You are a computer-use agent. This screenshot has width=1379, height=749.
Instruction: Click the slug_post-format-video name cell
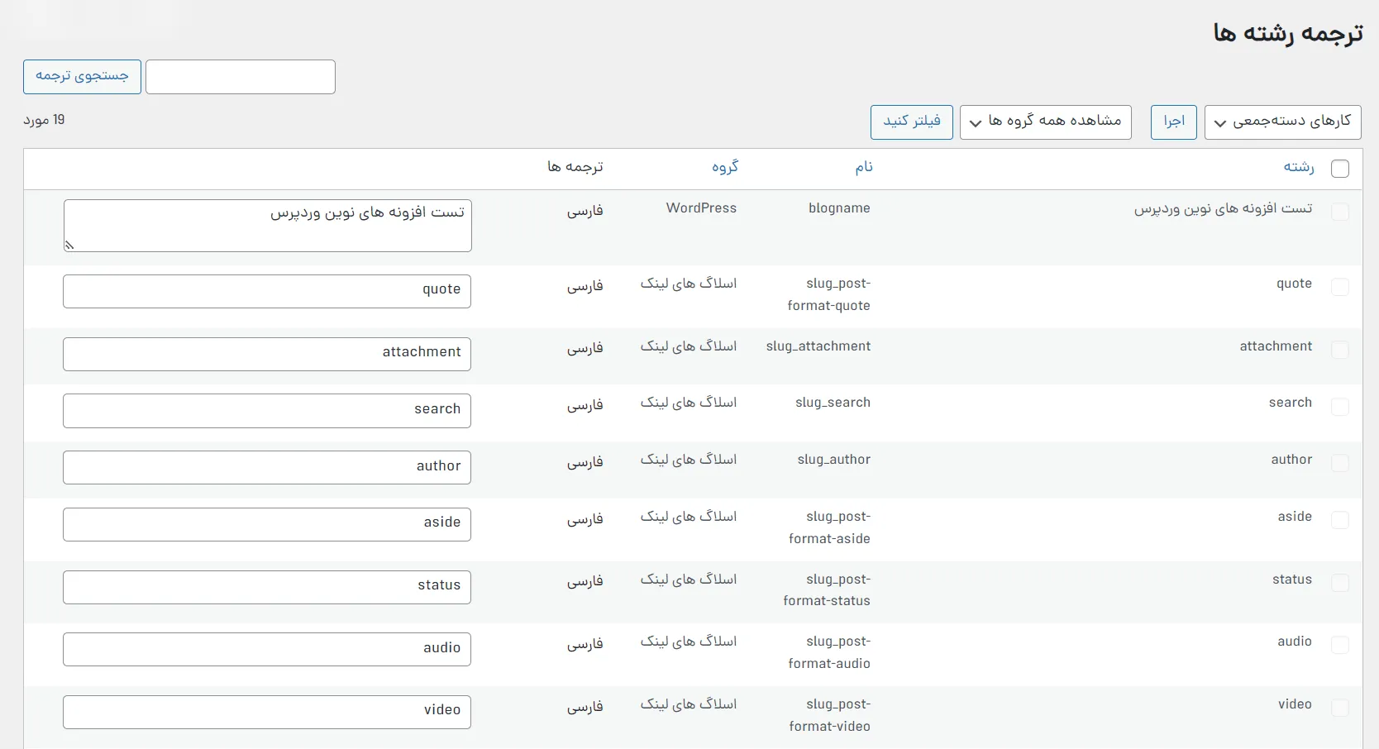coord(829,715)
